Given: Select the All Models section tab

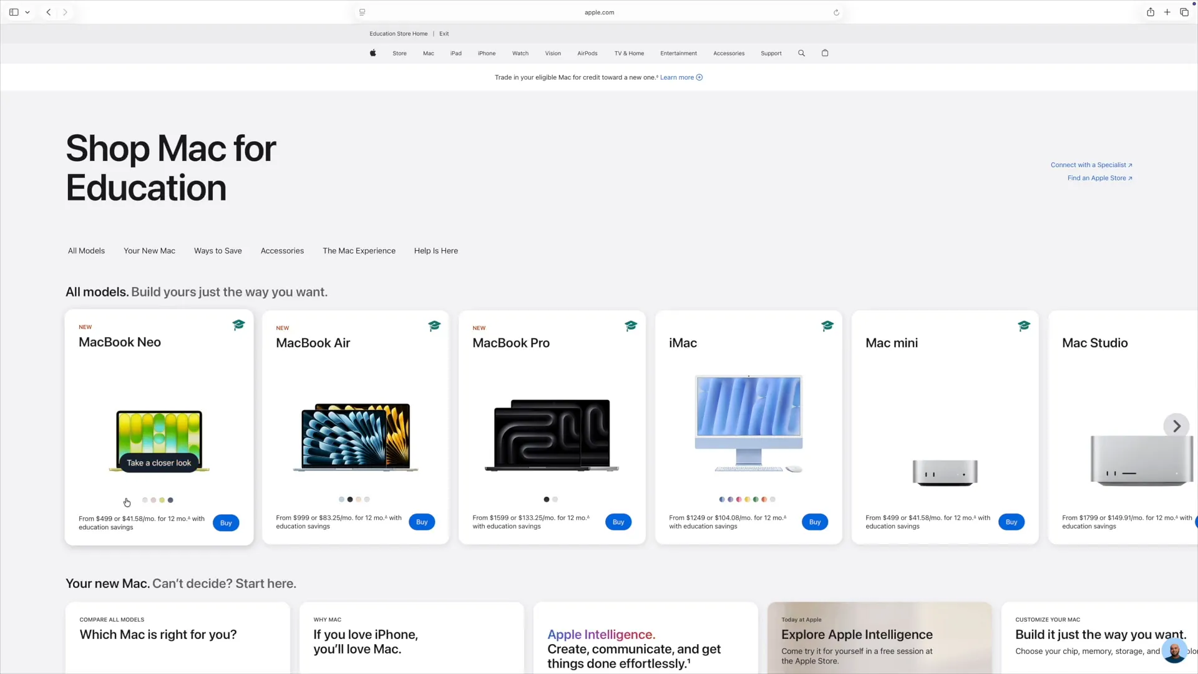Looking at the screenshot, I should (86, 251).
